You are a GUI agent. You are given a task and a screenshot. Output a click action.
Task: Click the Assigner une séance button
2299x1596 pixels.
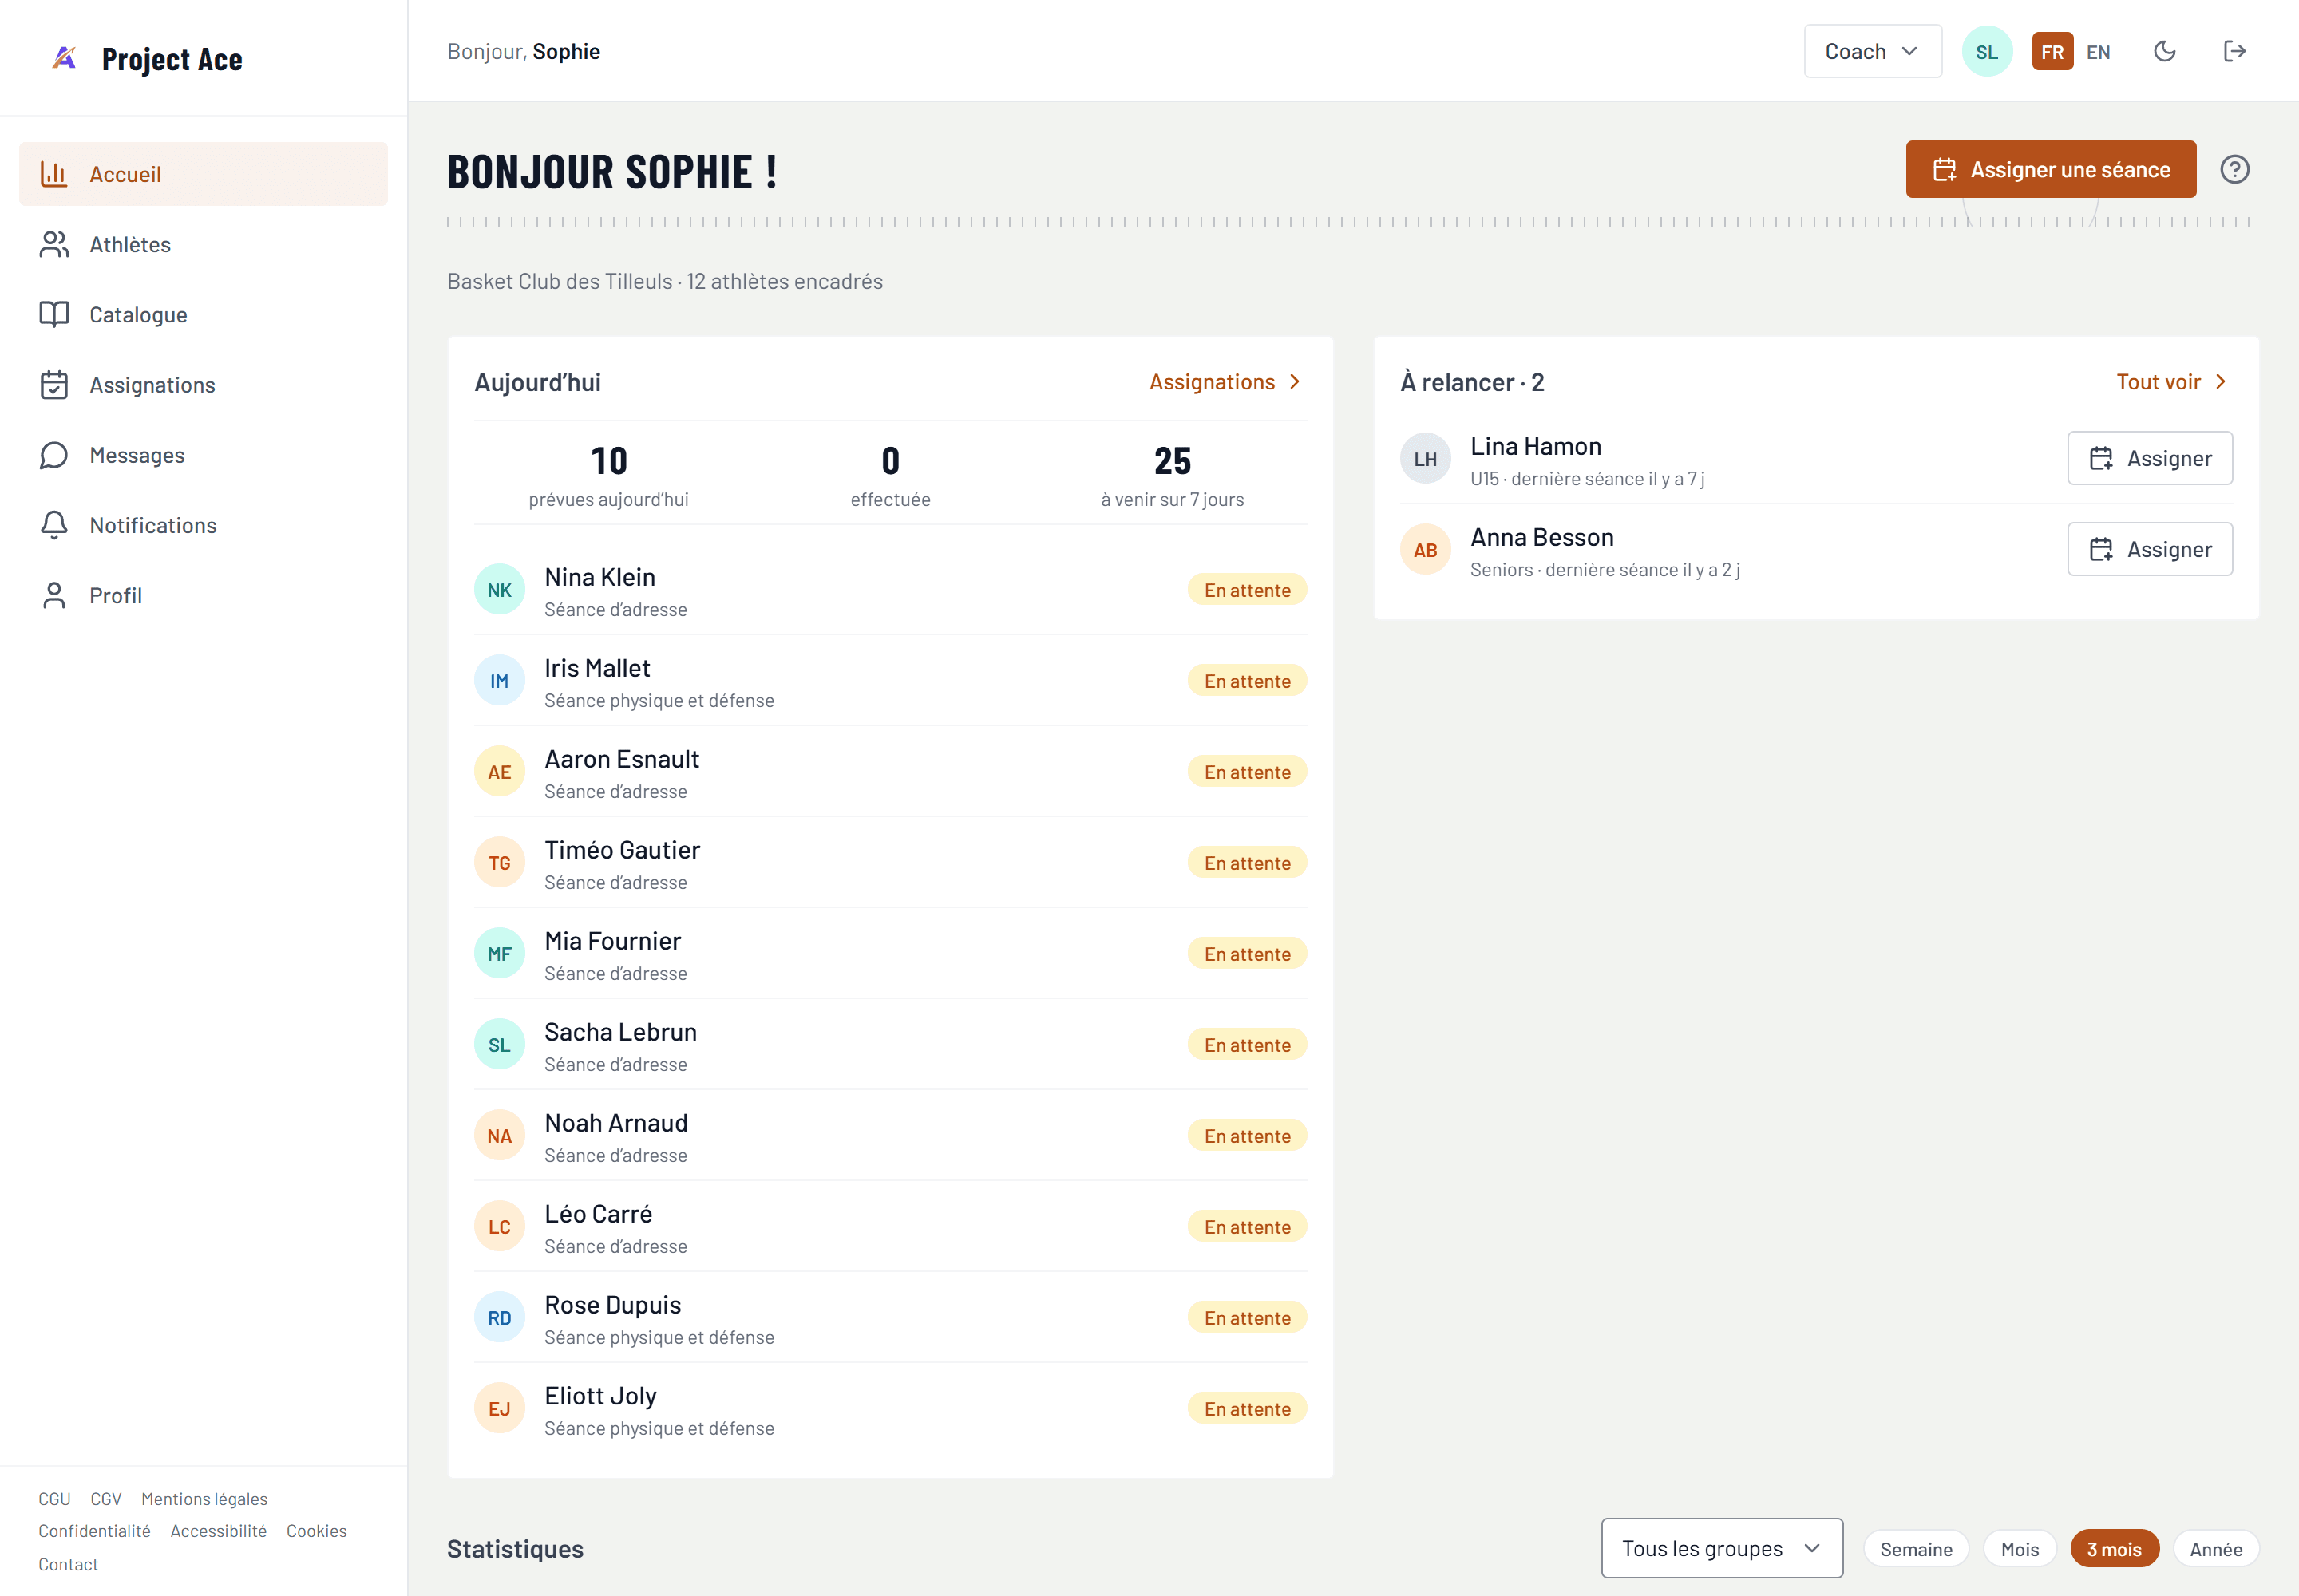(2050, 169)
